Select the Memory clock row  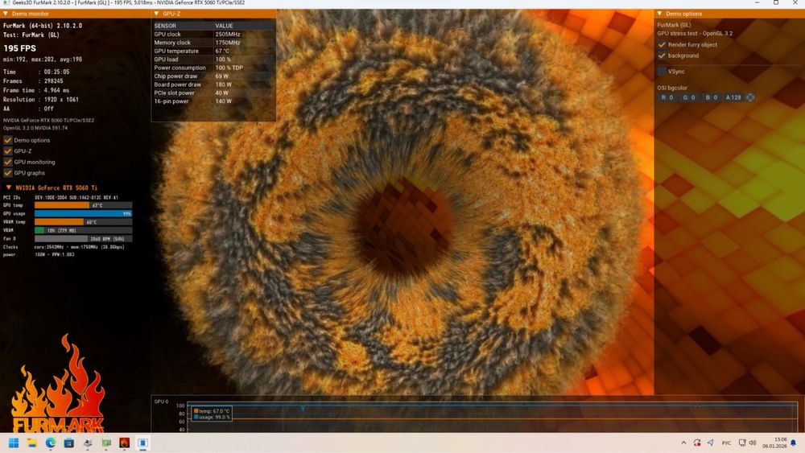(213, 43)
